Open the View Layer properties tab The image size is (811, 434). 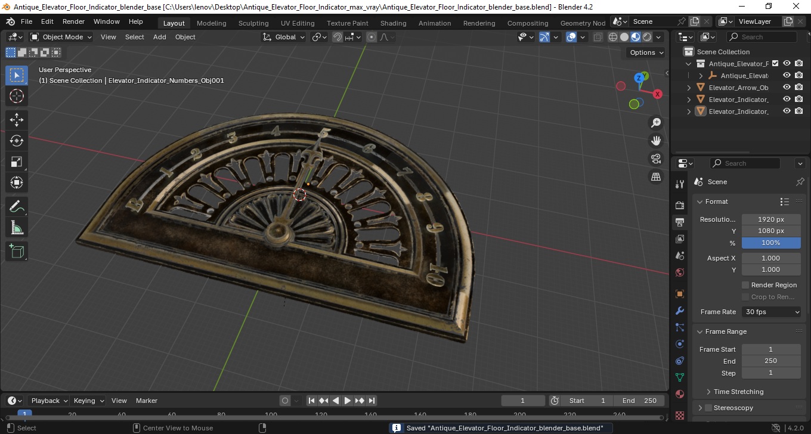coord(679,239)
